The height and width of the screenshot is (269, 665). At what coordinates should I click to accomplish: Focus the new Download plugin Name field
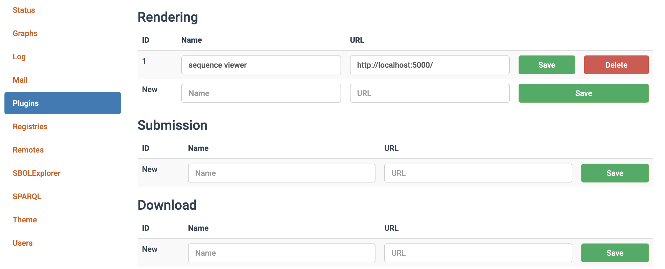pyautogui.click(x=282, y=253)
